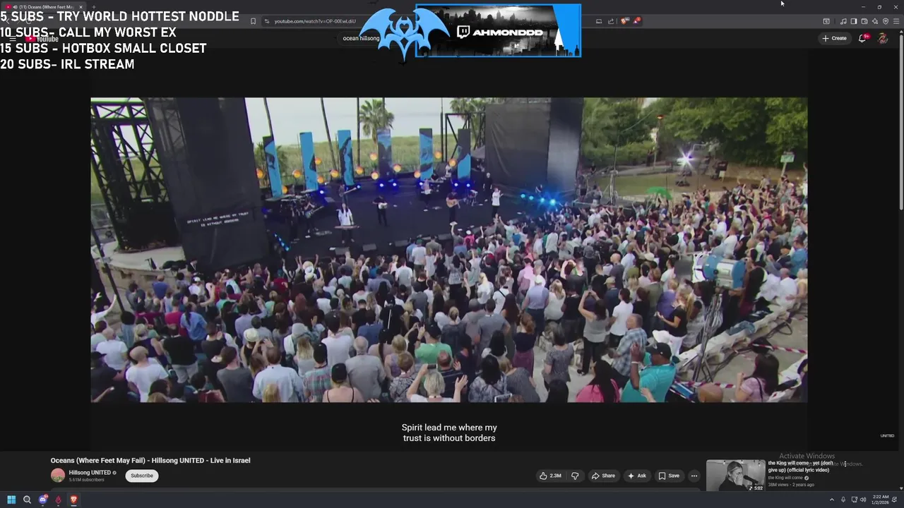Close the Oceans YouTube browser tab
Image resolution: width=904 pixels, height=508 pixels.
coord(81,7)
